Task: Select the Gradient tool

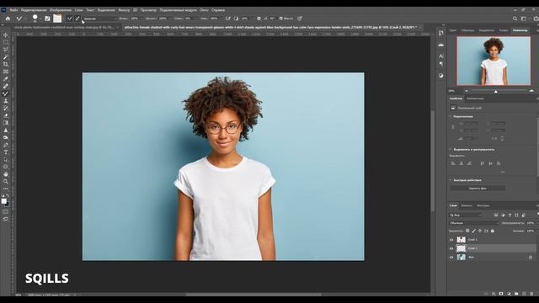Action: pyautogui.click(x=6, y=123)
